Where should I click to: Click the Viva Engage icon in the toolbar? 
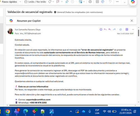(x=103, y=2)
